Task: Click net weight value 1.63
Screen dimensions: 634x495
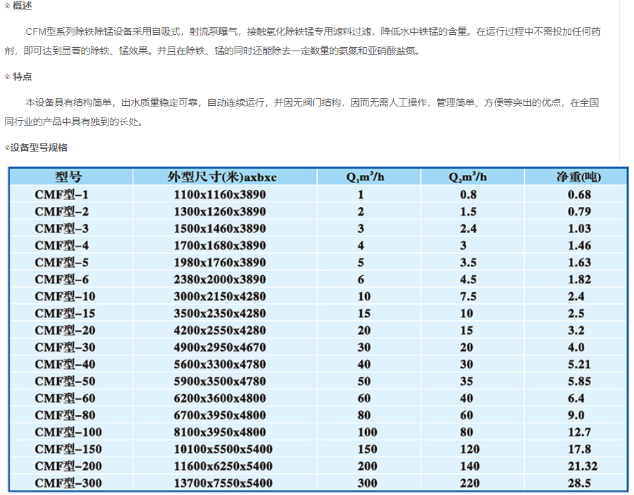Action: [x=579, y=262]
